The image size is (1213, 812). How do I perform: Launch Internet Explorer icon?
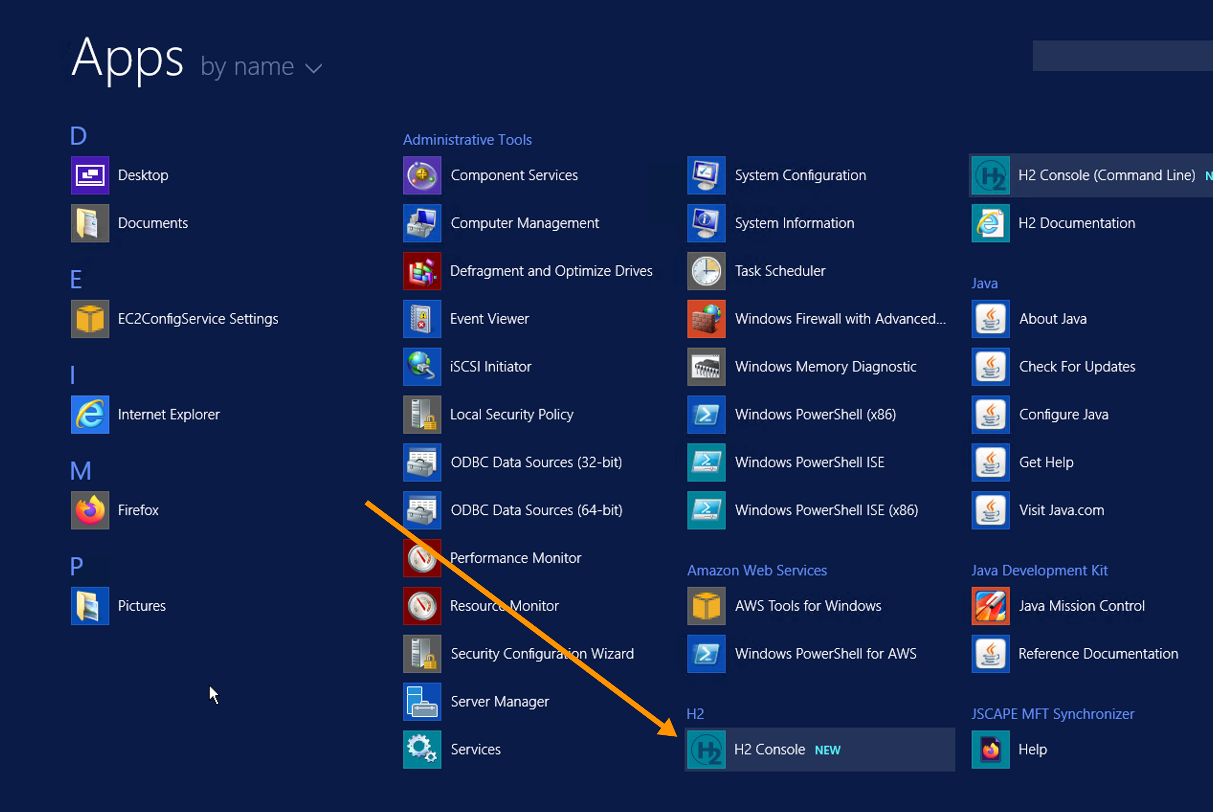click(x=90, y=414)
